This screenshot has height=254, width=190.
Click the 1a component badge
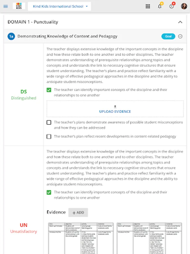11,36
